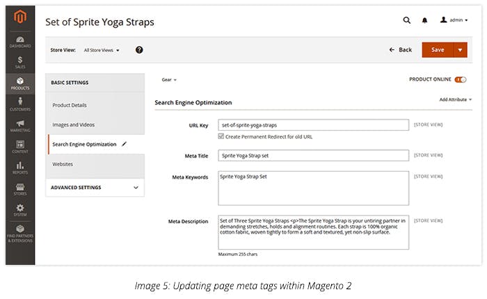This screenshot has width=487, height=299.
Task: Collapse the Basic Settings section header
Action: (x=95, y=83)
